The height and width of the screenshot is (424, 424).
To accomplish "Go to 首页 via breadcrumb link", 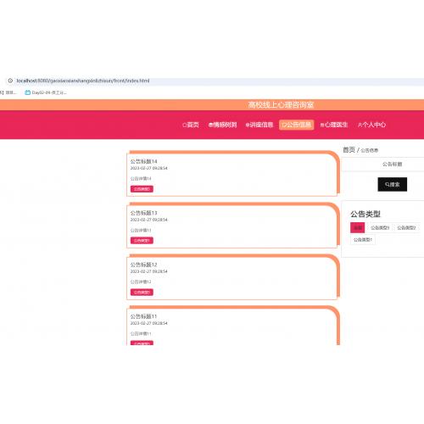I will pyautogui.click(x=349, y=150).
